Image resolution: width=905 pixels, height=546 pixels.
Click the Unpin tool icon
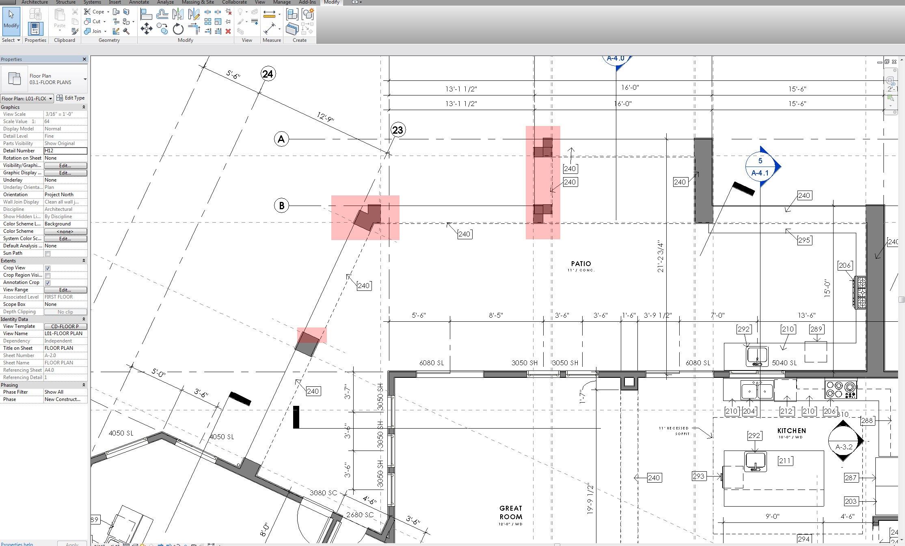coord(229,12)
